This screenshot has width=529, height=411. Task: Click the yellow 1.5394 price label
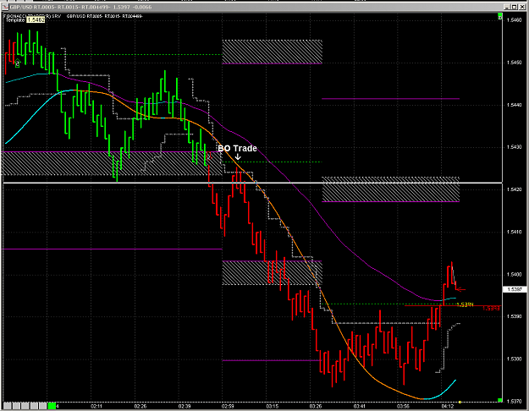pyautogui.click(x=465, y=304)
